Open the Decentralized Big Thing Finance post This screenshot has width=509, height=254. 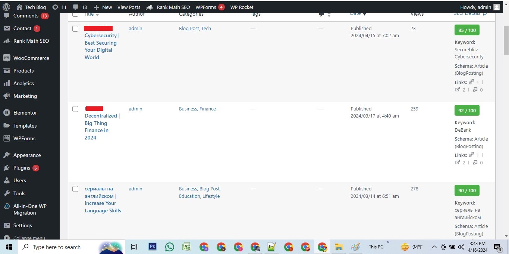click(102, 127)
